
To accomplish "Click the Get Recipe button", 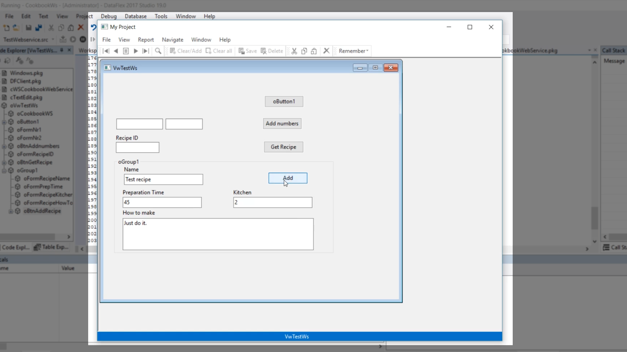I will 283,147.
